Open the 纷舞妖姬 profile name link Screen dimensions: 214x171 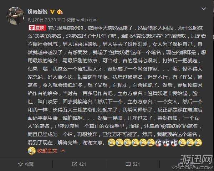38,12
